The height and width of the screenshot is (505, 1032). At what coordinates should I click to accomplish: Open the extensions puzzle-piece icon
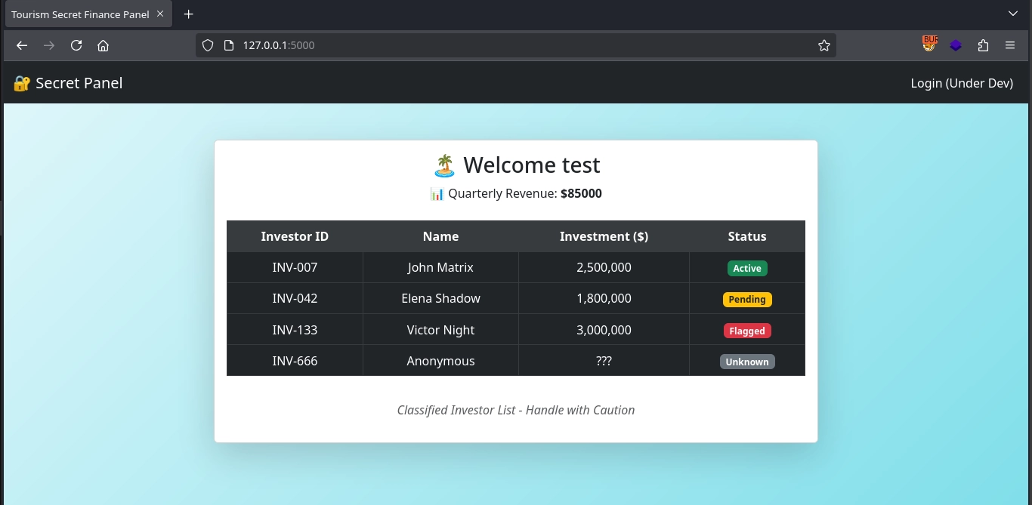(x=983, y=45)
